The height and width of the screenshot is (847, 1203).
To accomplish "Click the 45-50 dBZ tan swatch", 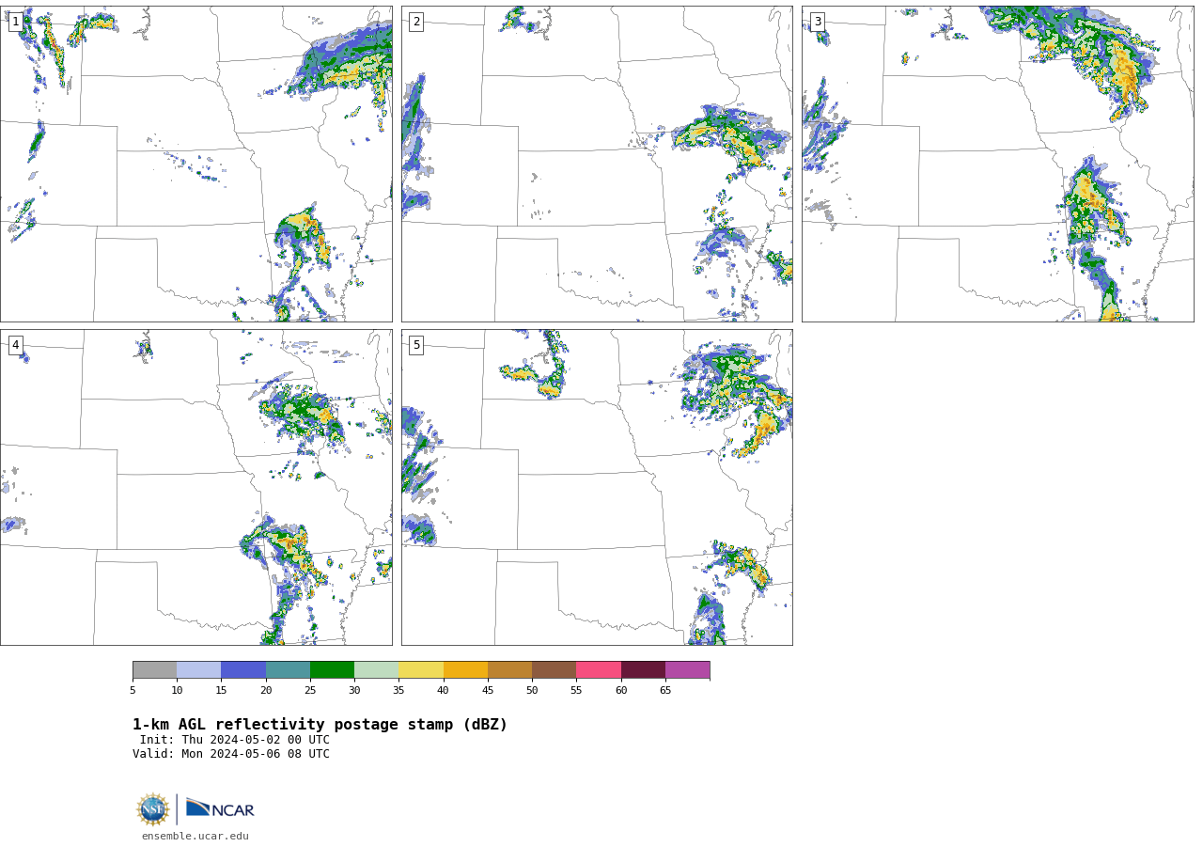I will (509, 670).
